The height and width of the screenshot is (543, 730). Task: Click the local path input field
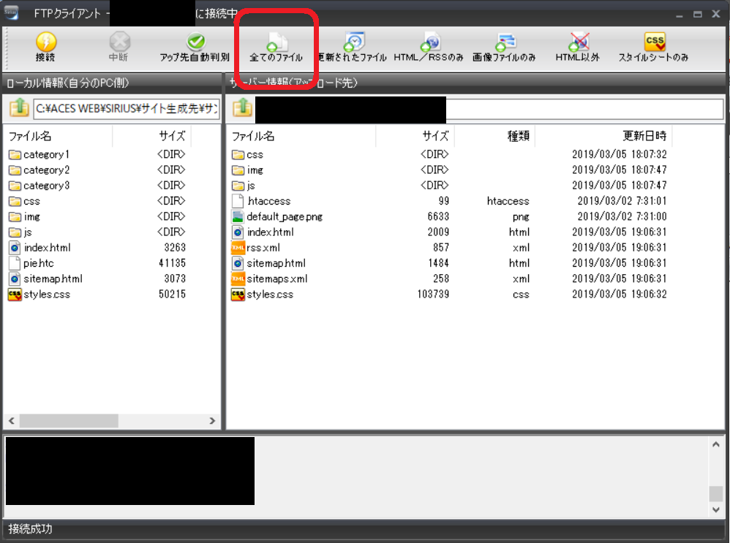(126, 110)
